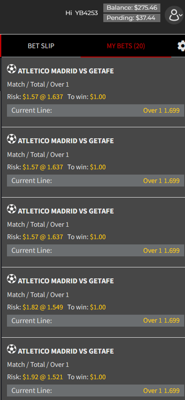Click soccer ball icon of $1.92 risk bet

[11, 349]
